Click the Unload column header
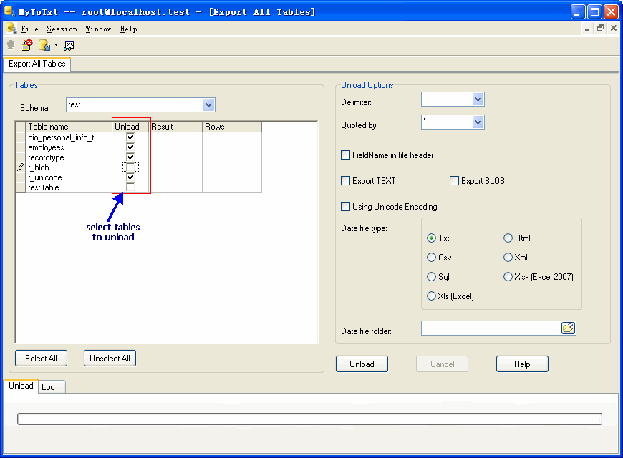The image size is (623, 458). (131, 127)
